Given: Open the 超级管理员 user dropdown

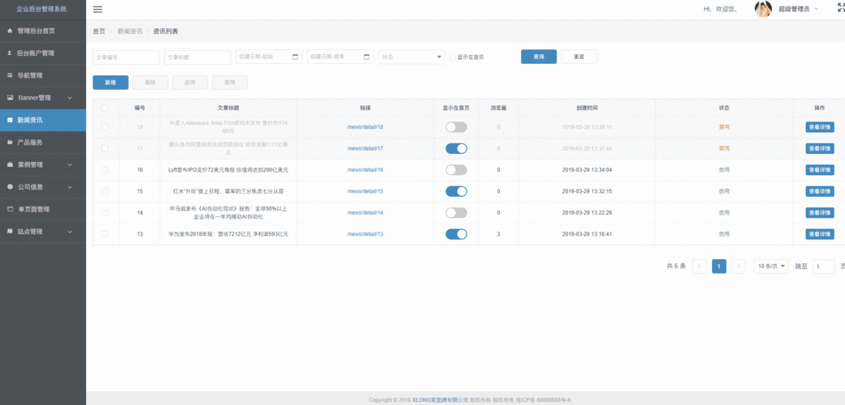Looking at the screenshot, I should [799, 9].
